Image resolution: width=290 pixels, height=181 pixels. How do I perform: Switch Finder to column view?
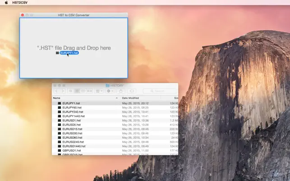[x=83, y=91]
